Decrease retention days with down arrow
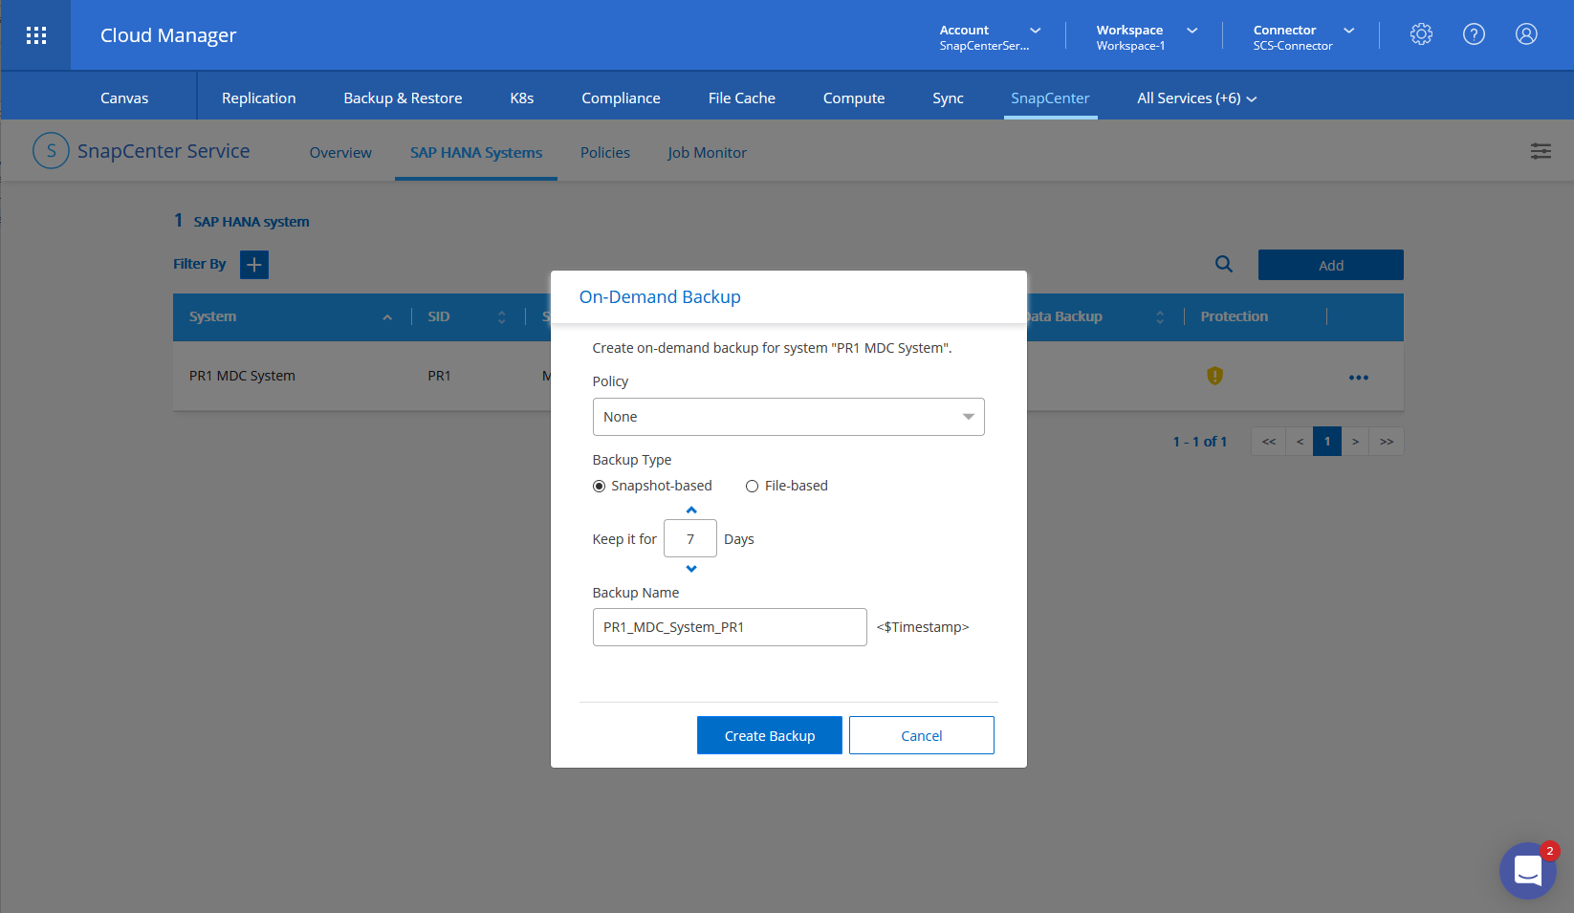This screenshot has height=913, width=1574. click(x=691, y=569)
